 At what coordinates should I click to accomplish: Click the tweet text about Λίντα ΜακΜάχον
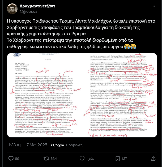(81, 34)
